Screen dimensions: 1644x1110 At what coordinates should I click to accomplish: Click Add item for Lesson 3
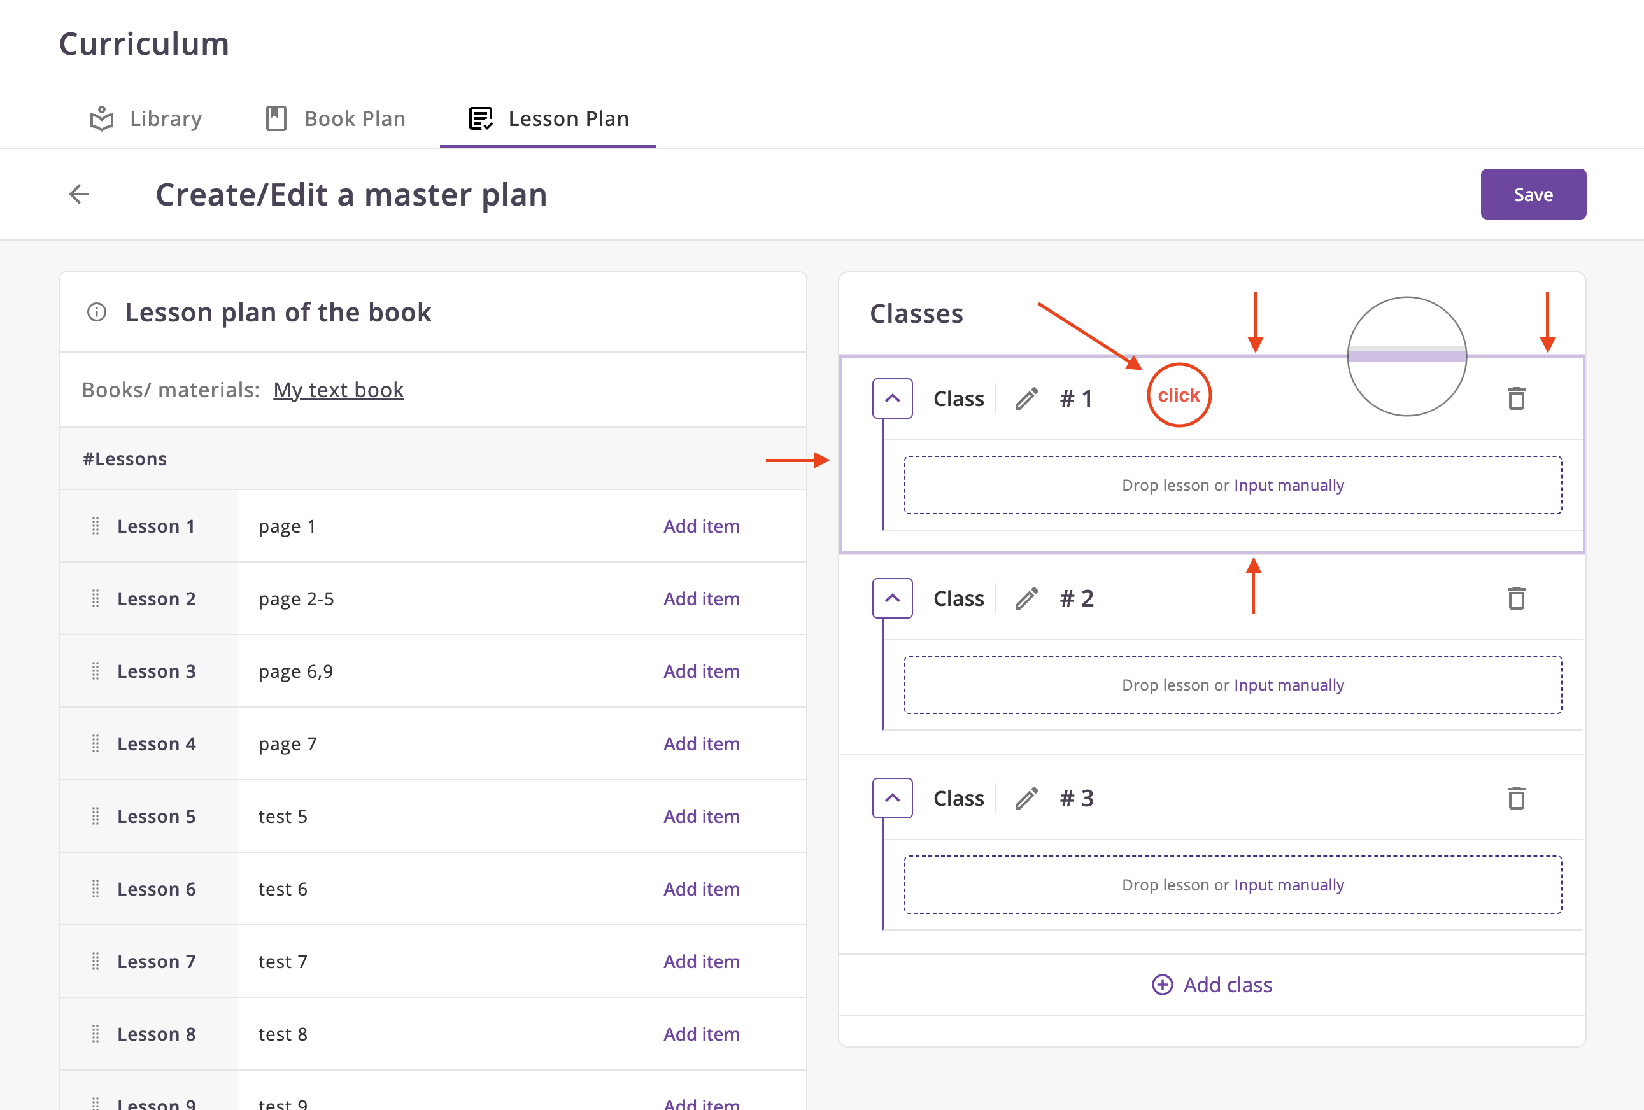coord(701,671)
